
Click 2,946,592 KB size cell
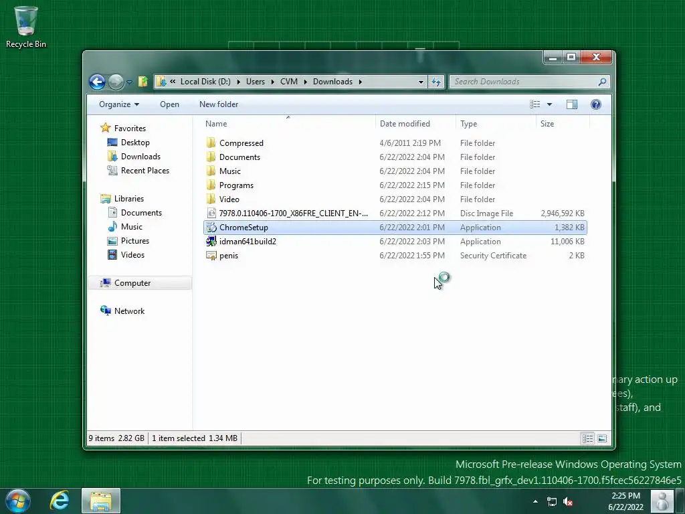click(x=562, y=213)
